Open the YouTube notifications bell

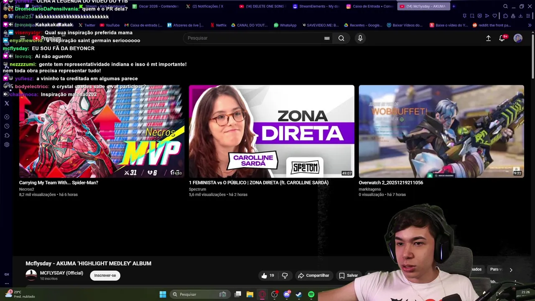(502, 38)
